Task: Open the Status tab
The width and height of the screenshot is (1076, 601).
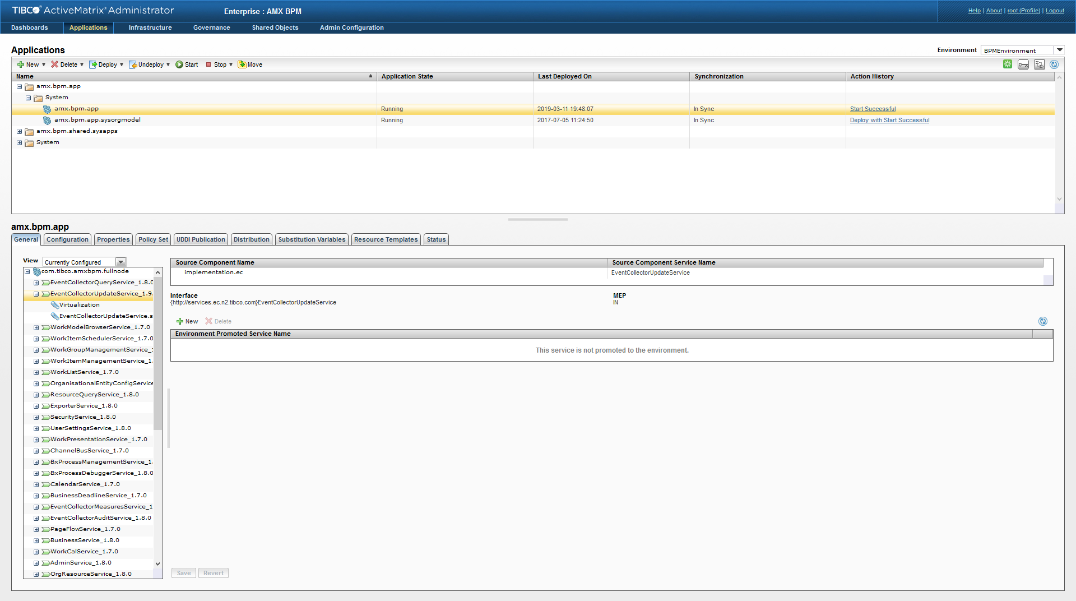Action: coord(436,239)
